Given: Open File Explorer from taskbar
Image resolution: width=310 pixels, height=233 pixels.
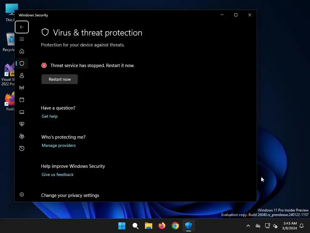Looking at the screenshot, I should pyautogui.click(x=148, y=226).
